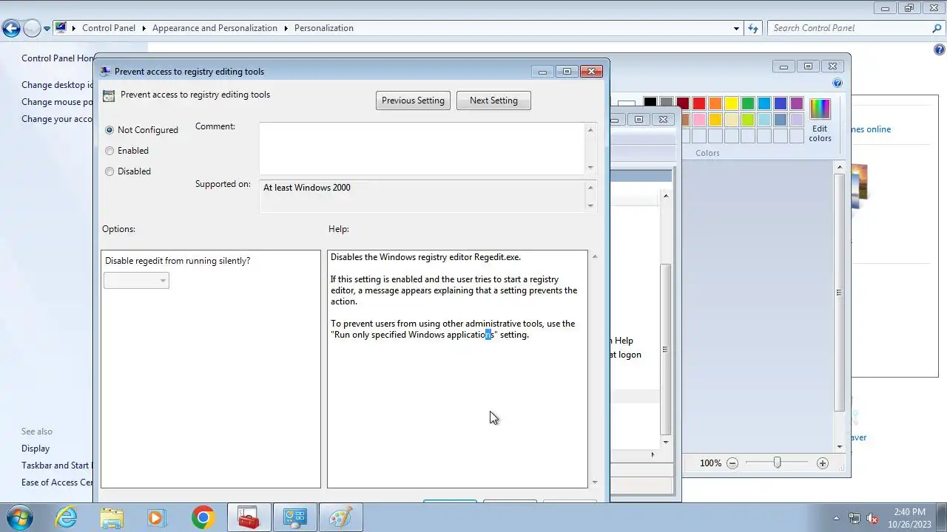Pick the black color swatch in Paint
Viewport: 947px width, 532px height.
click(650, 103)
